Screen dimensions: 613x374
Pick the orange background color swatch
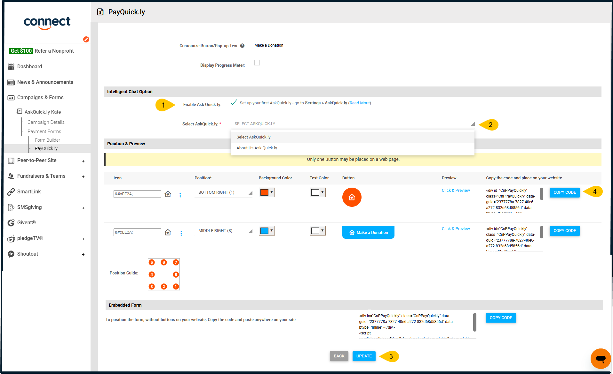(264, 192)
